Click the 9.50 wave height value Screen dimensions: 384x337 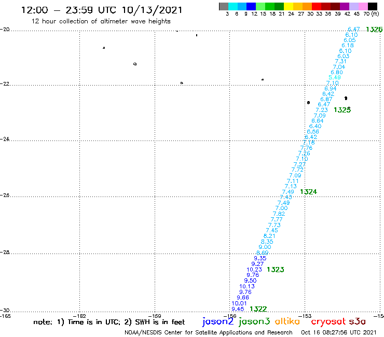tap(250, 280)
